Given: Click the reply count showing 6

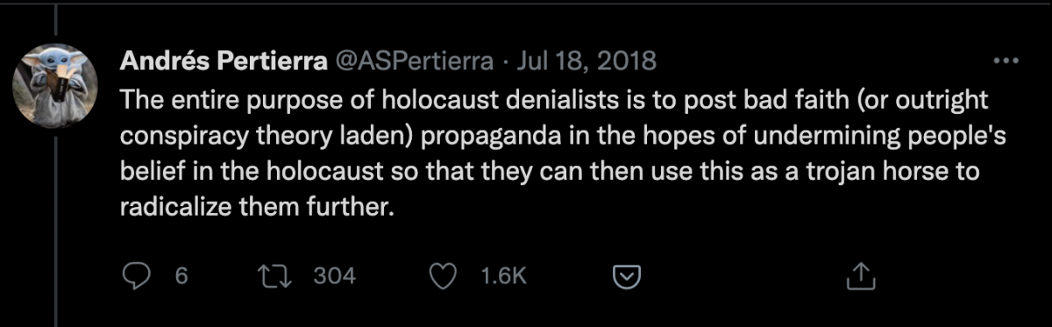Looking at the screenshot, I should [181, 275].
